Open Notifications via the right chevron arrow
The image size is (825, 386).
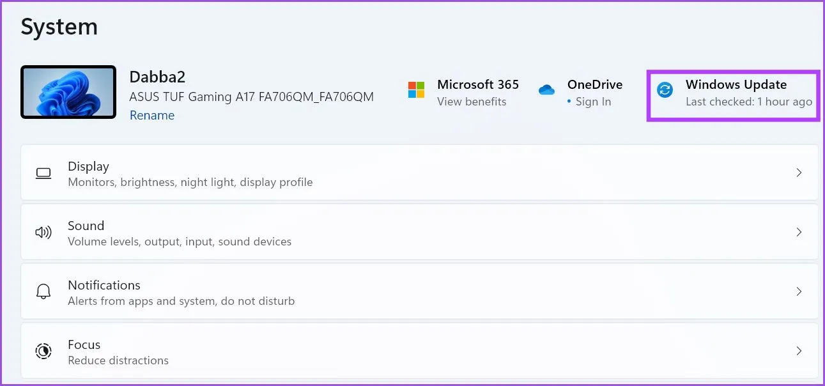(x=799, y=291)
